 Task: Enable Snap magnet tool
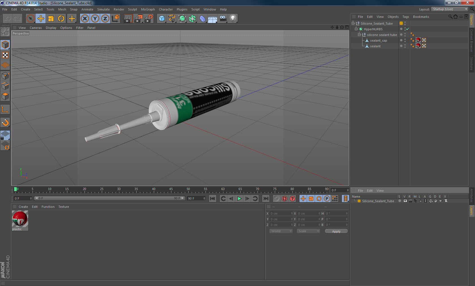click(5, 123)
